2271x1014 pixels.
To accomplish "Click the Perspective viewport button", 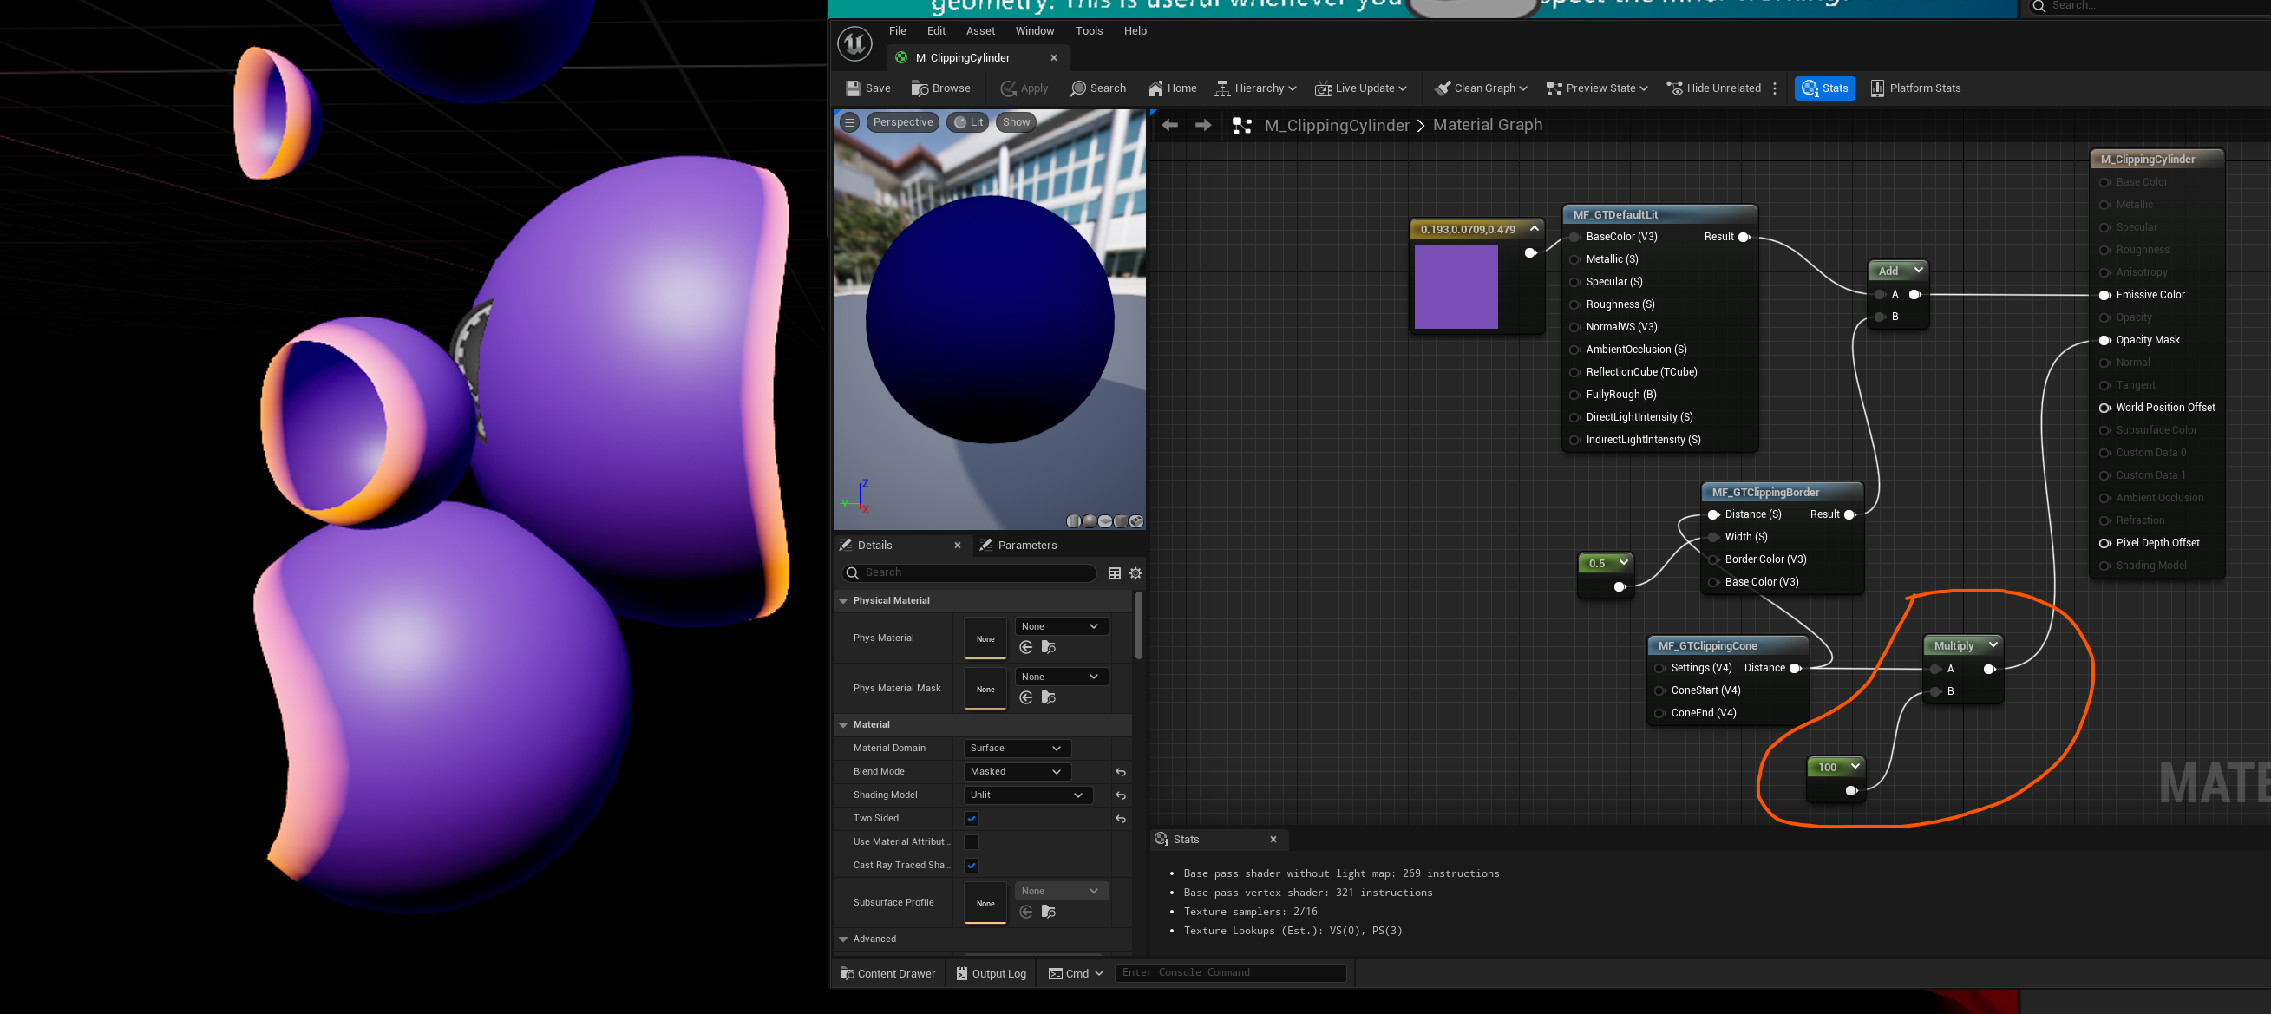I will [x=902, y=121].
